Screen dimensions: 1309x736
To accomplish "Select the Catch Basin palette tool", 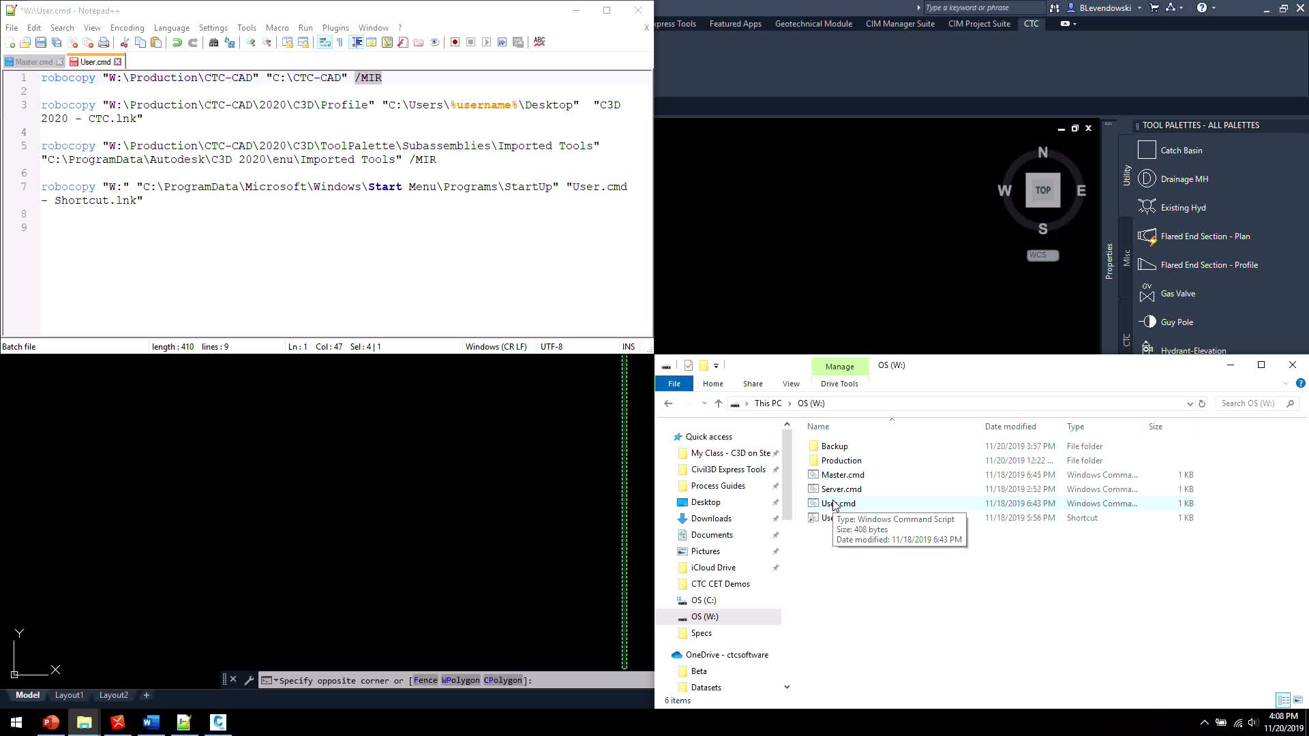I will click(1181, 151).
